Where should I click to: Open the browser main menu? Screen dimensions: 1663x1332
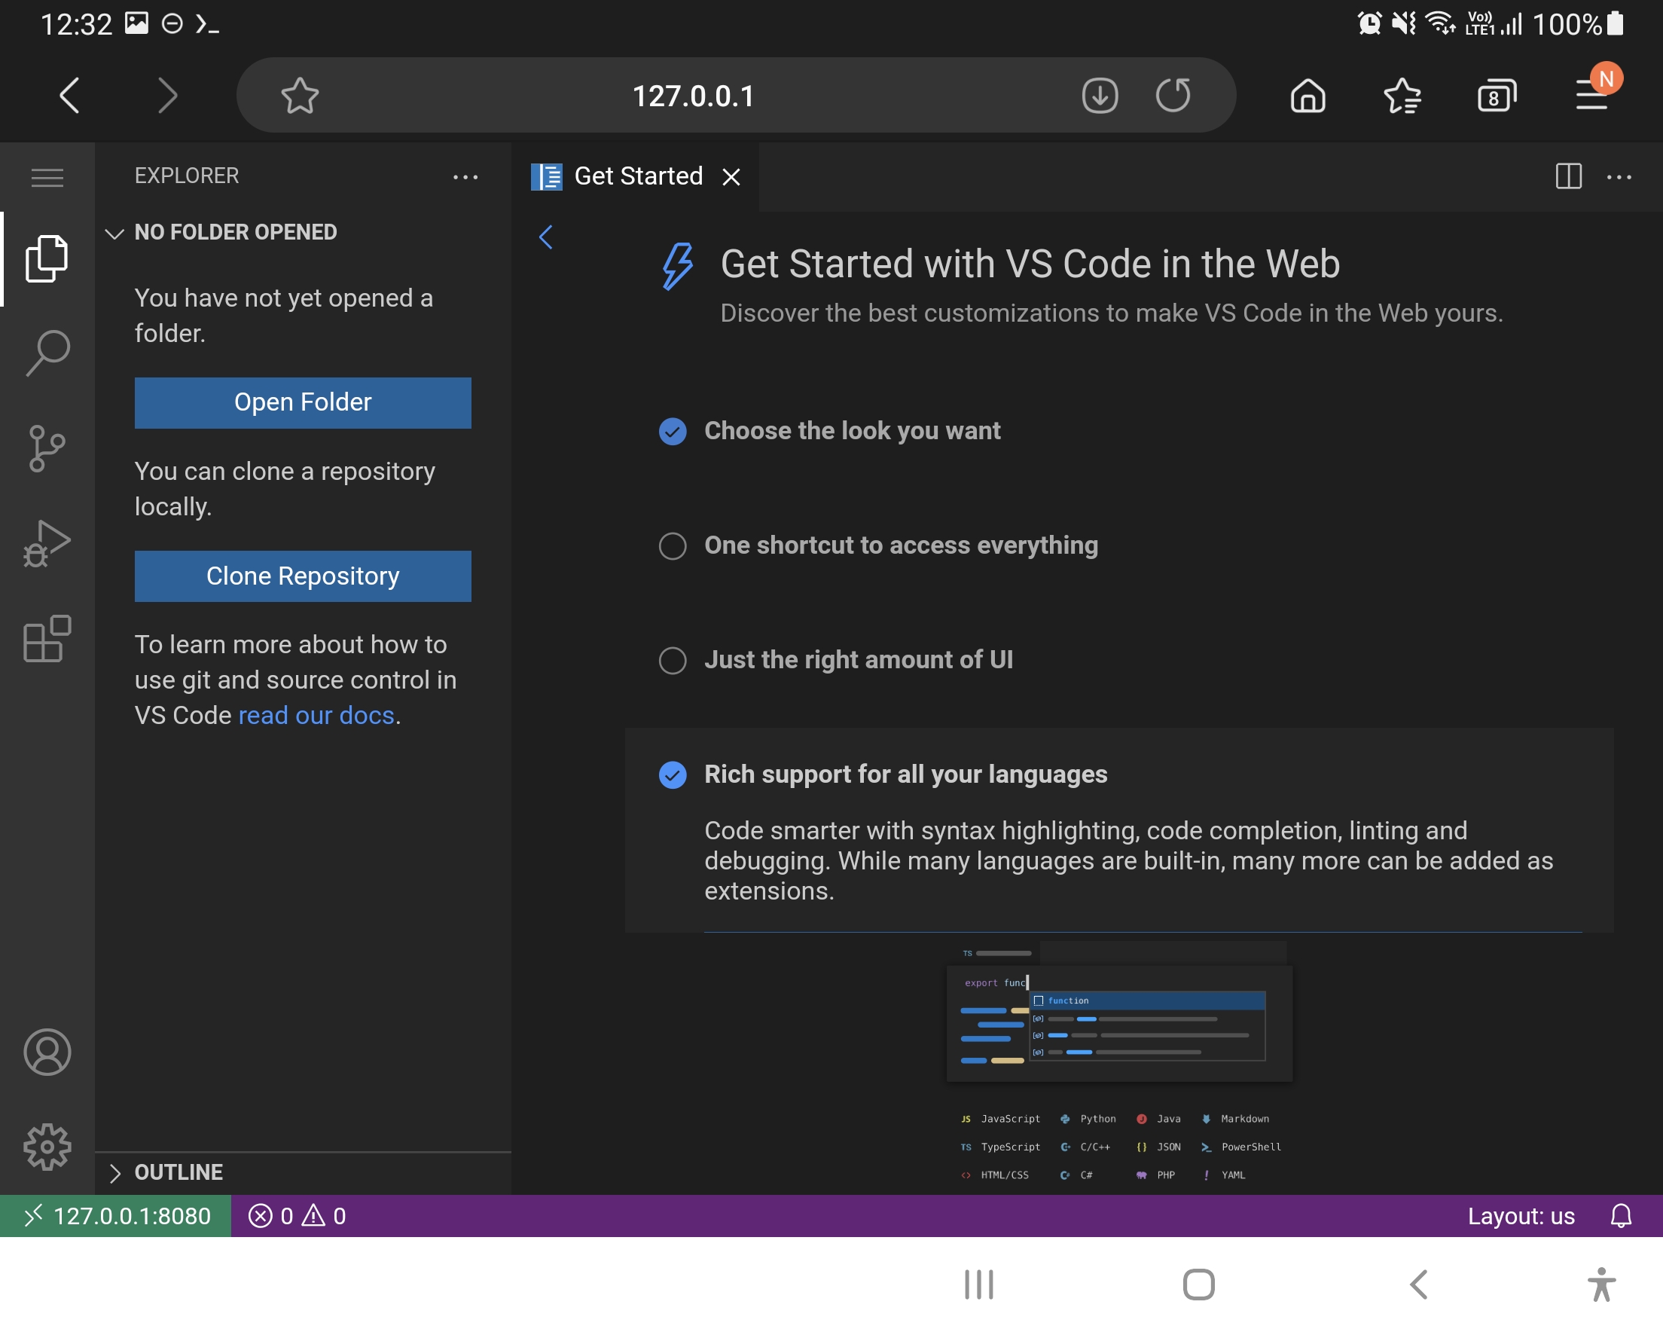coord(1594,96)
